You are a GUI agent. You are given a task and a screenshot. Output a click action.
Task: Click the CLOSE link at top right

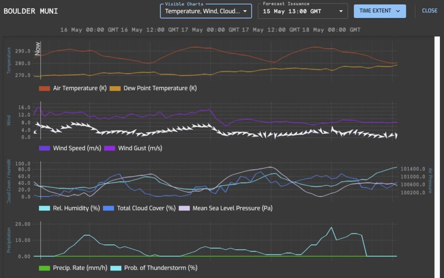[x=429, y=11]
